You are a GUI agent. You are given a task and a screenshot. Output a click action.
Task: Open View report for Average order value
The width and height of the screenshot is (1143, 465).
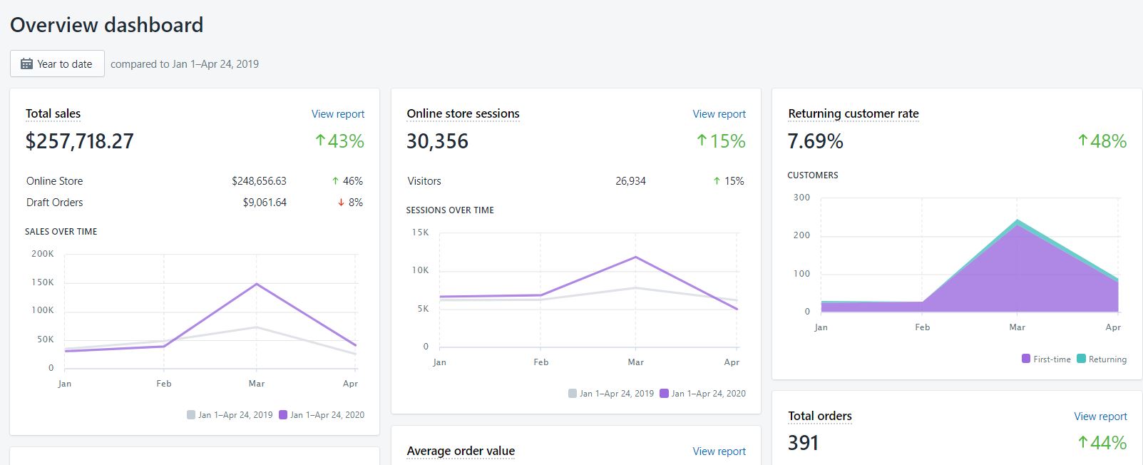(719, 451)
